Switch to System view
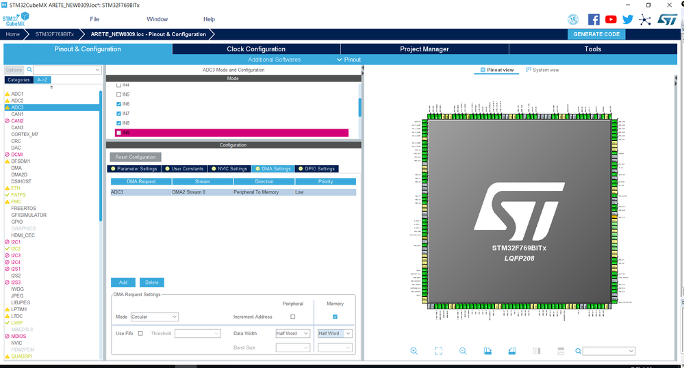Screen dimensions: 684x368 click(x=542, y=70)
